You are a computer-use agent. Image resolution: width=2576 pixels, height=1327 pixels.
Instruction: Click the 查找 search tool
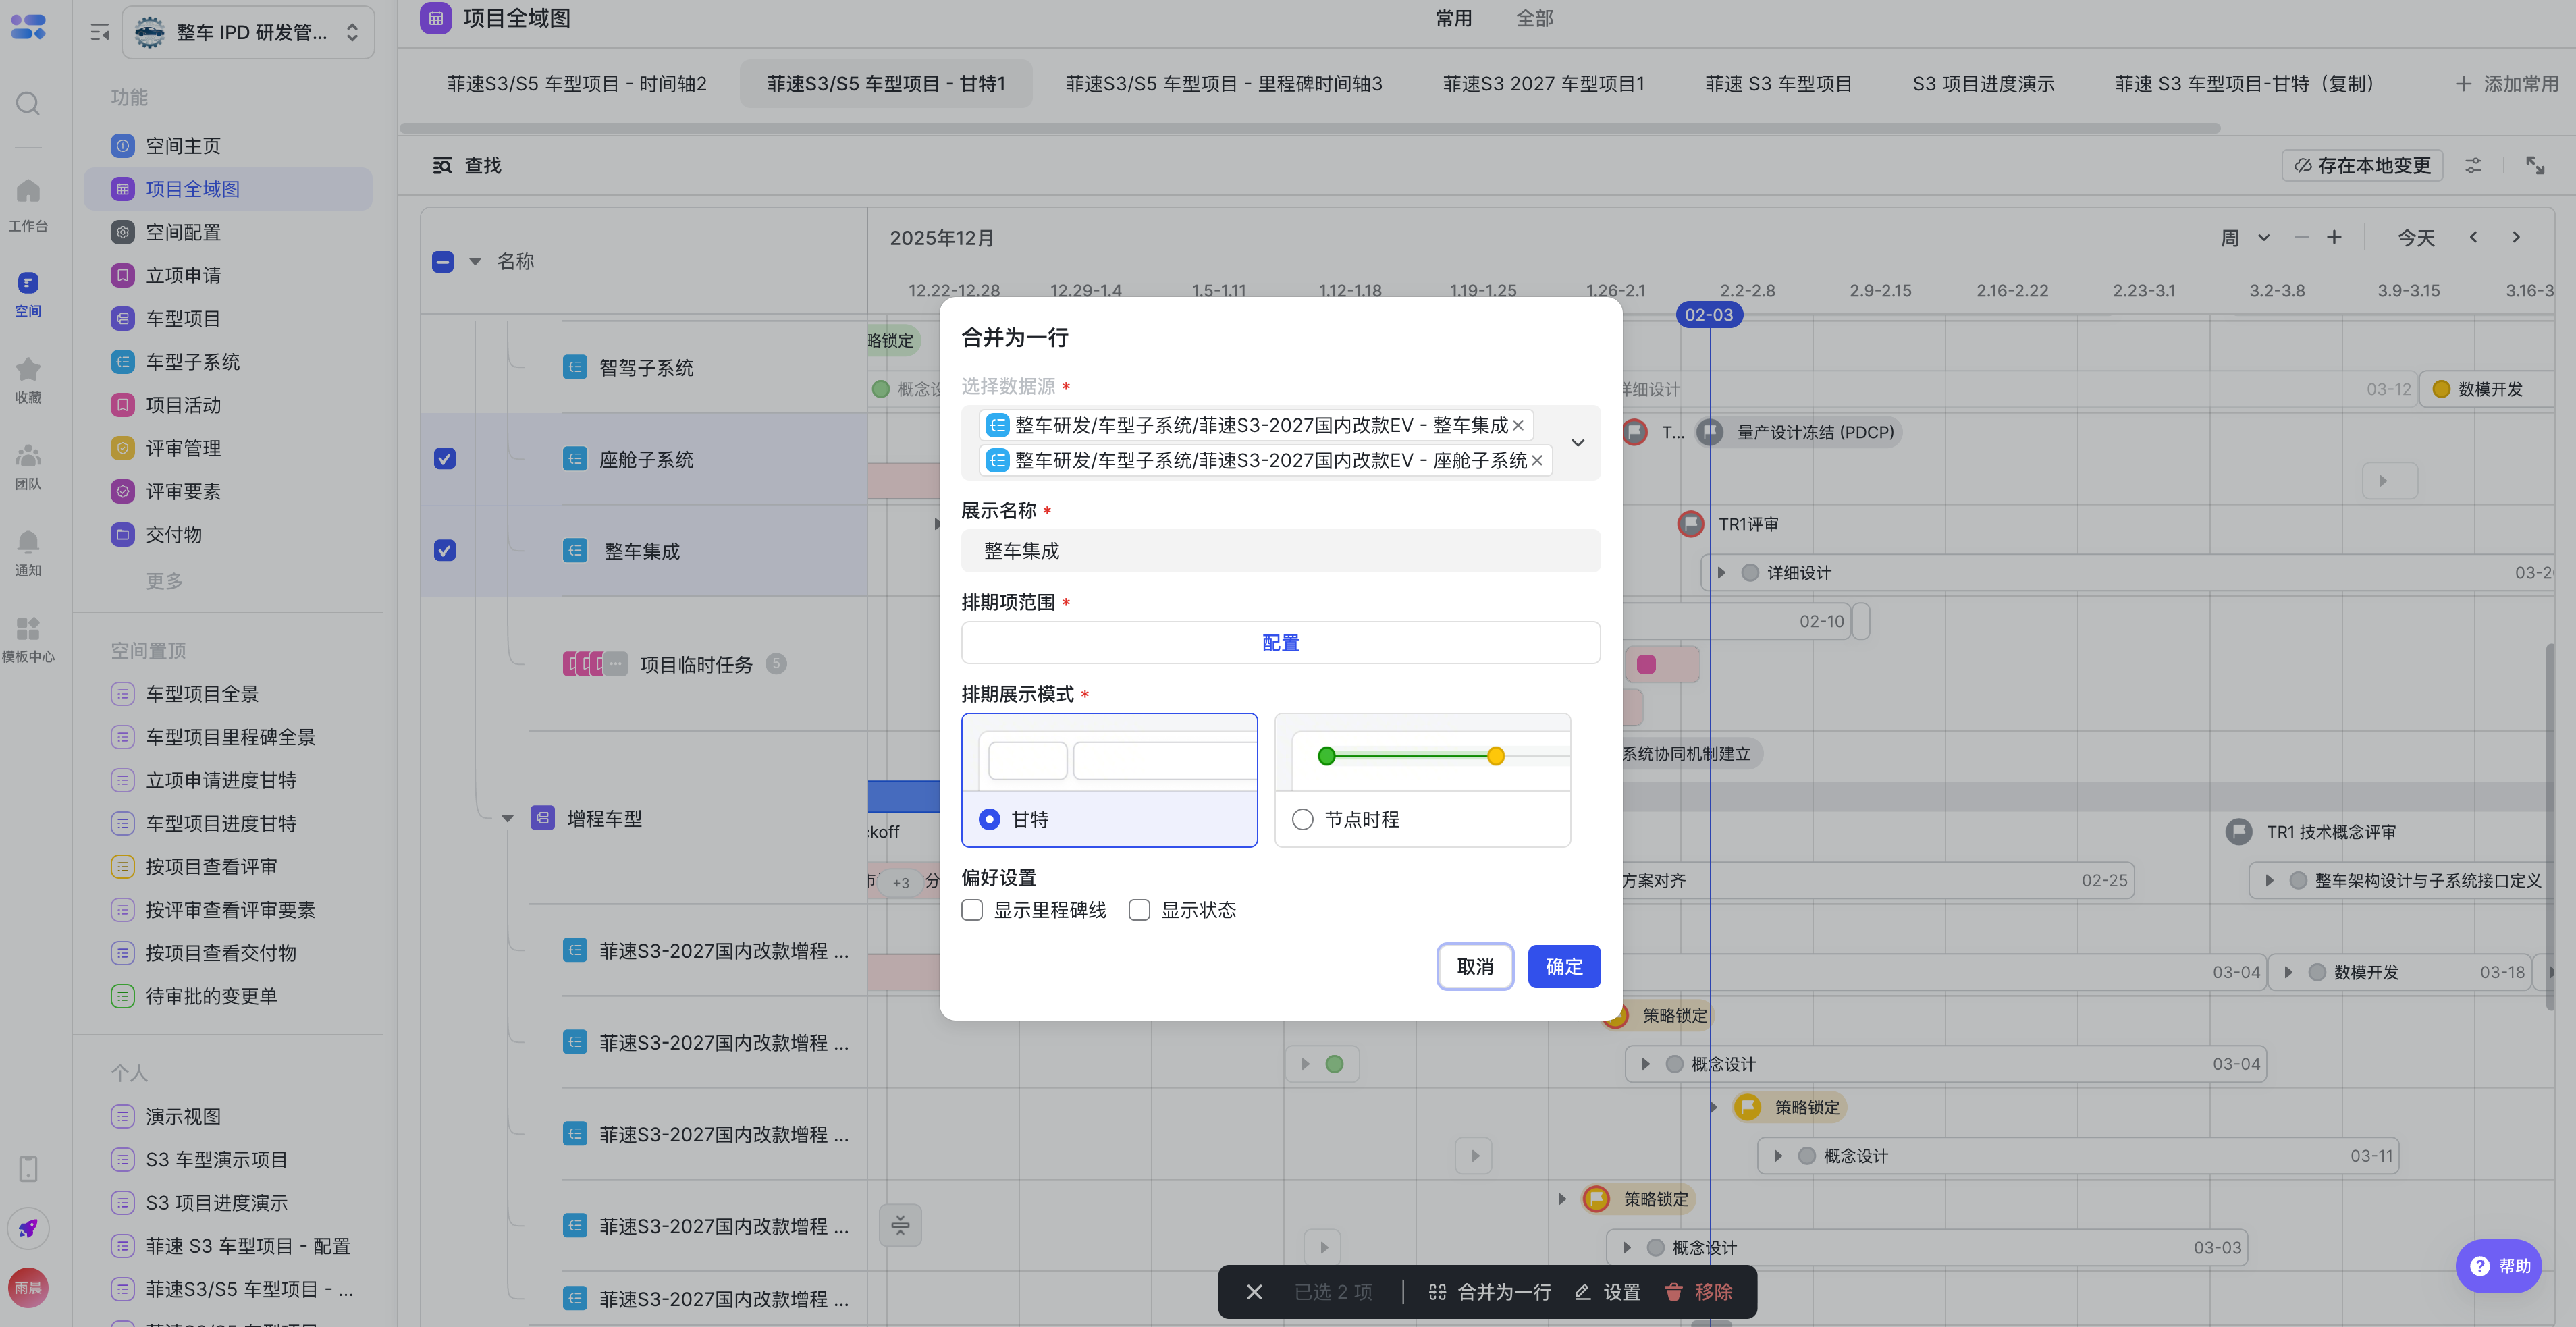point(467,165)
